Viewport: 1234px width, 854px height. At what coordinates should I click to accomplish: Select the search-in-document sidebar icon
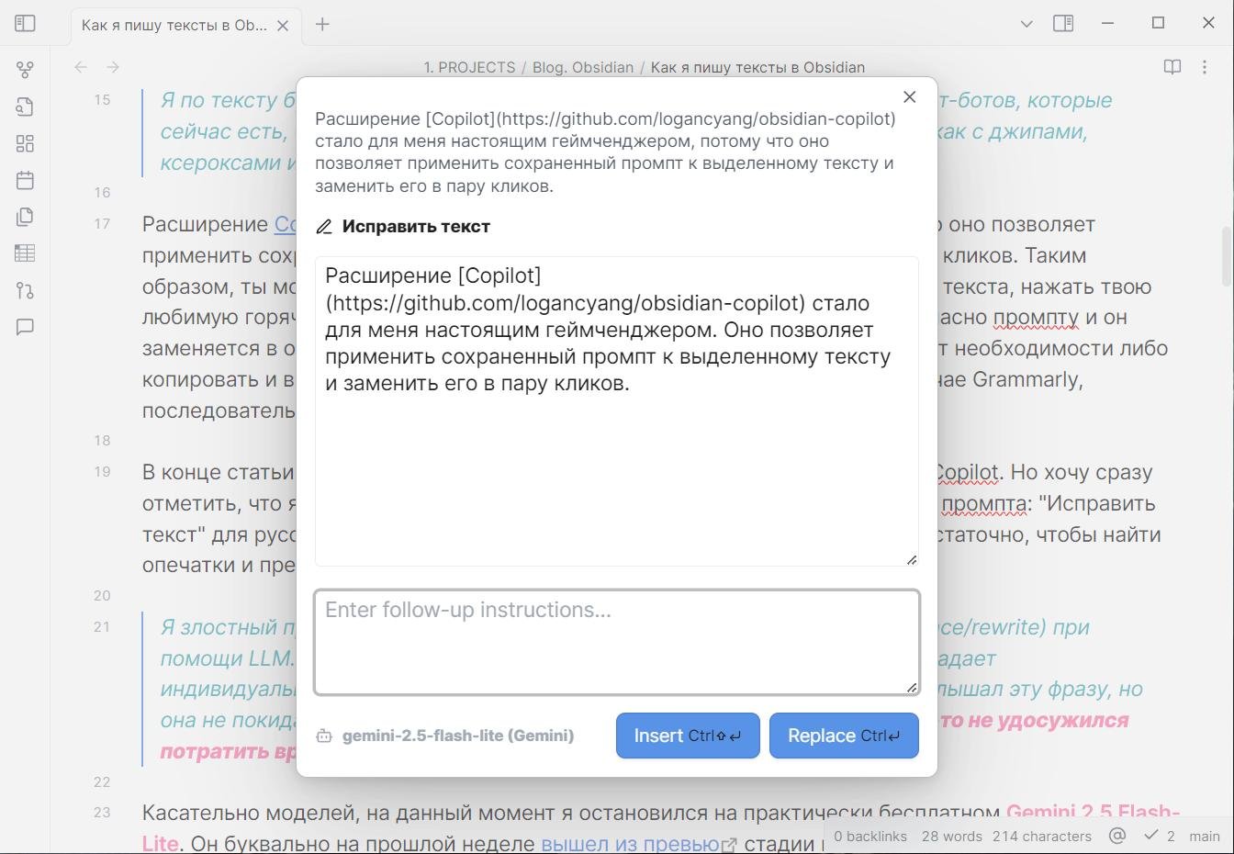(x=25, y=107)
